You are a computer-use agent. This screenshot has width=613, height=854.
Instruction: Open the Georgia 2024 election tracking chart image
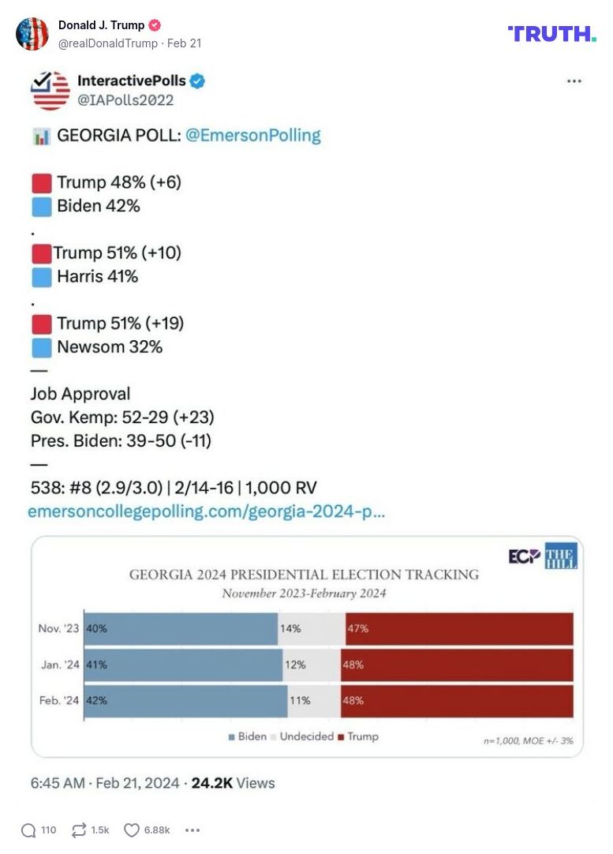[x=307, y=646]
